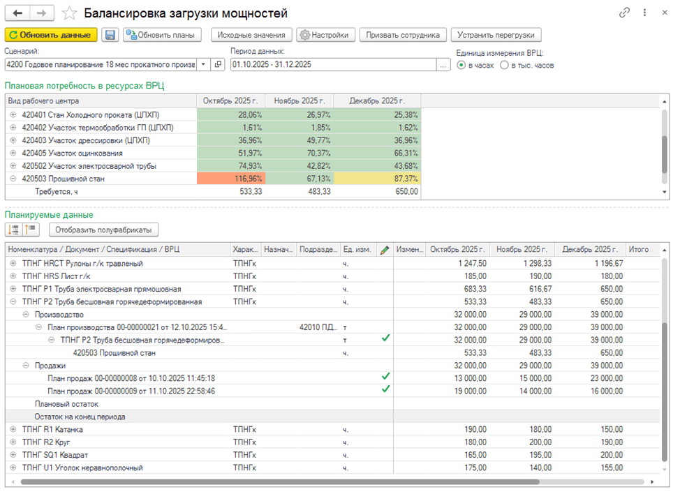This screenshot has width=680, height=494.
Task: Expand the 420405 Участок оцинкования row
Action: coord(13,153)
